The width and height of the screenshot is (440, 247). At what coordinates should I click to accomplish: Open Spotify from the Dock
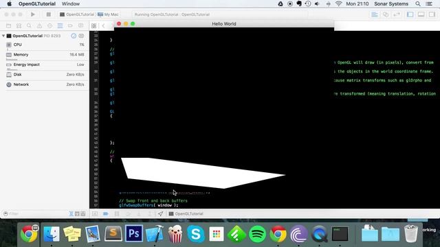257,234
